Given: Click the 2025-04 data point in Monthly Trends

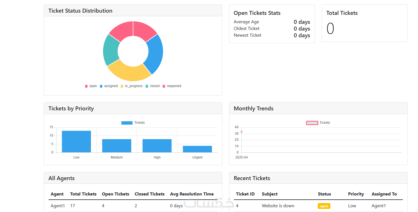Looking at the screenshot, I should coord(241,132).
